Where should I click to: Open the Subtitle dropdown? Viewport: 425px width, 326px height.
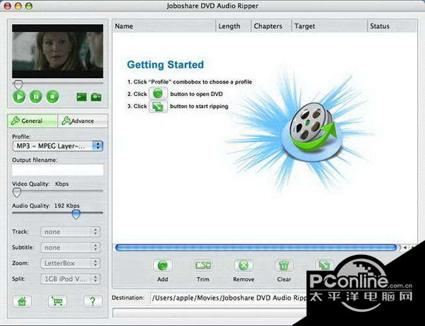[70, 248]
